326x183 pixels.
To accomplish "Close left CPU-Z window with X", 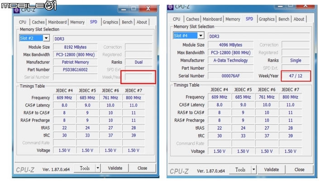I will pyautogui.click(x=148, y=9).
